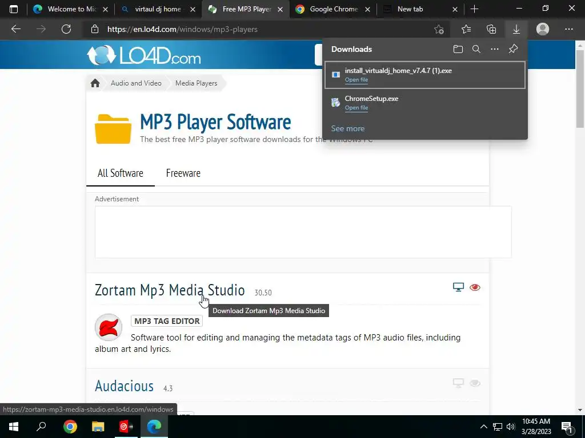Switch to virtaul dj home tab
The height and width of the screenshot is (438, 585).
(158, 9)
